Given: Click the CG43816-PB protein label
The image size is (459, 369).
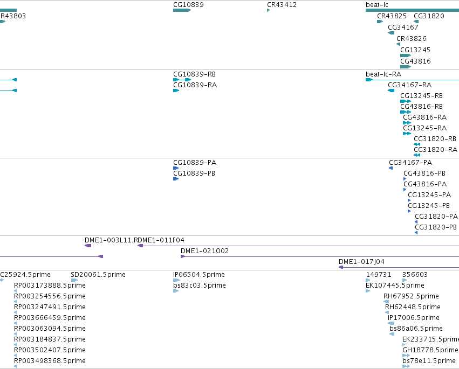Looking at the screenshot, I should tap(424, 173).
